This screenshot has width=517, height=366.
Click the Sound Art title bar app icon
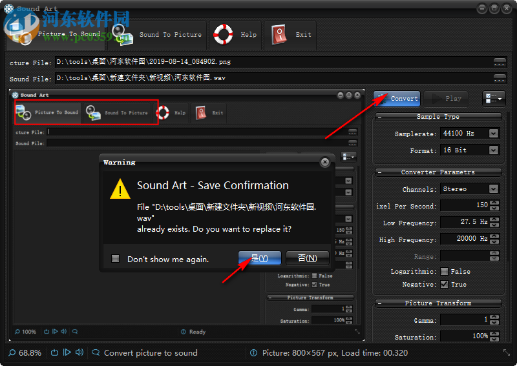[x=9, y=8]
